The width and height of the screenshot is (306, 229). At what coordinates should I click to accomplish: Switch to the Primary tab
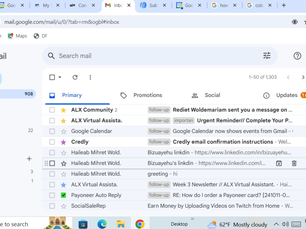pos(77,95)
